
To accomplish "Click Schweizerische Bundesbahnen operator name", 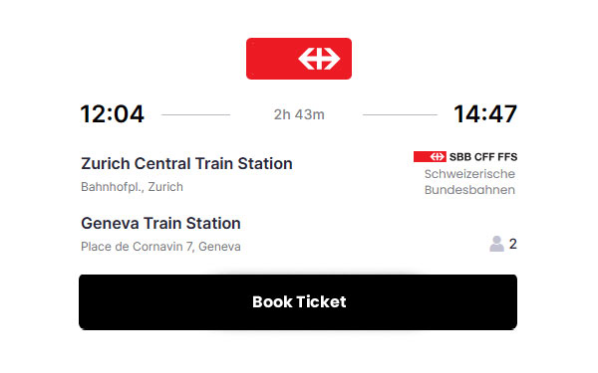I will 469,182.
